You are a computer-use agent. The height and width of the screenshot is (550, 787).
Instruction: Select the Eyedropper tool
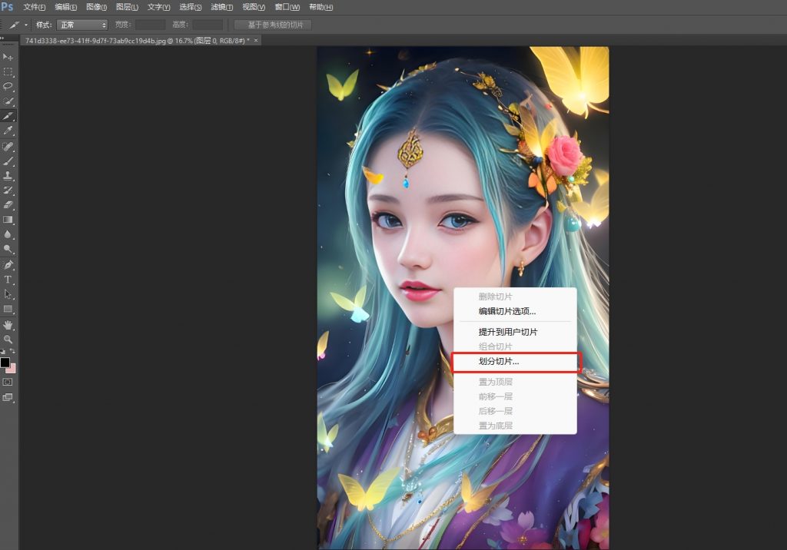[x=8, y=131]
